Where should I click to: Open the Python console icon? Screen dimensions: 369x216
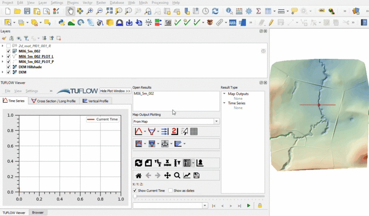(x=62, y=22)
